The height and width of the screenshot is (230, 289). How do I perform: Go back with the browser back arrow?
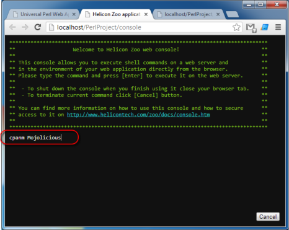[x=12, y=27]
